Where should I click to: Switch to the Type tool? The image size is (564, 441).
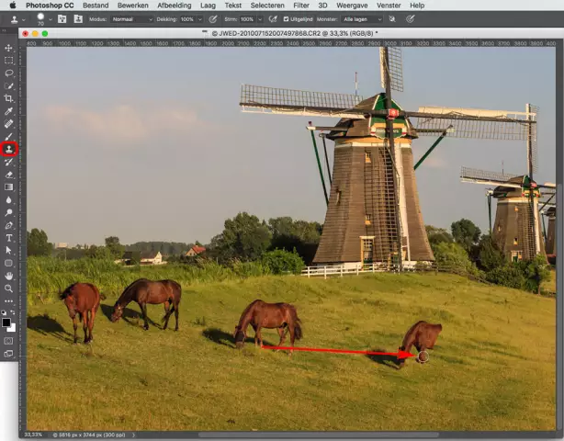(x=9, y=237)
